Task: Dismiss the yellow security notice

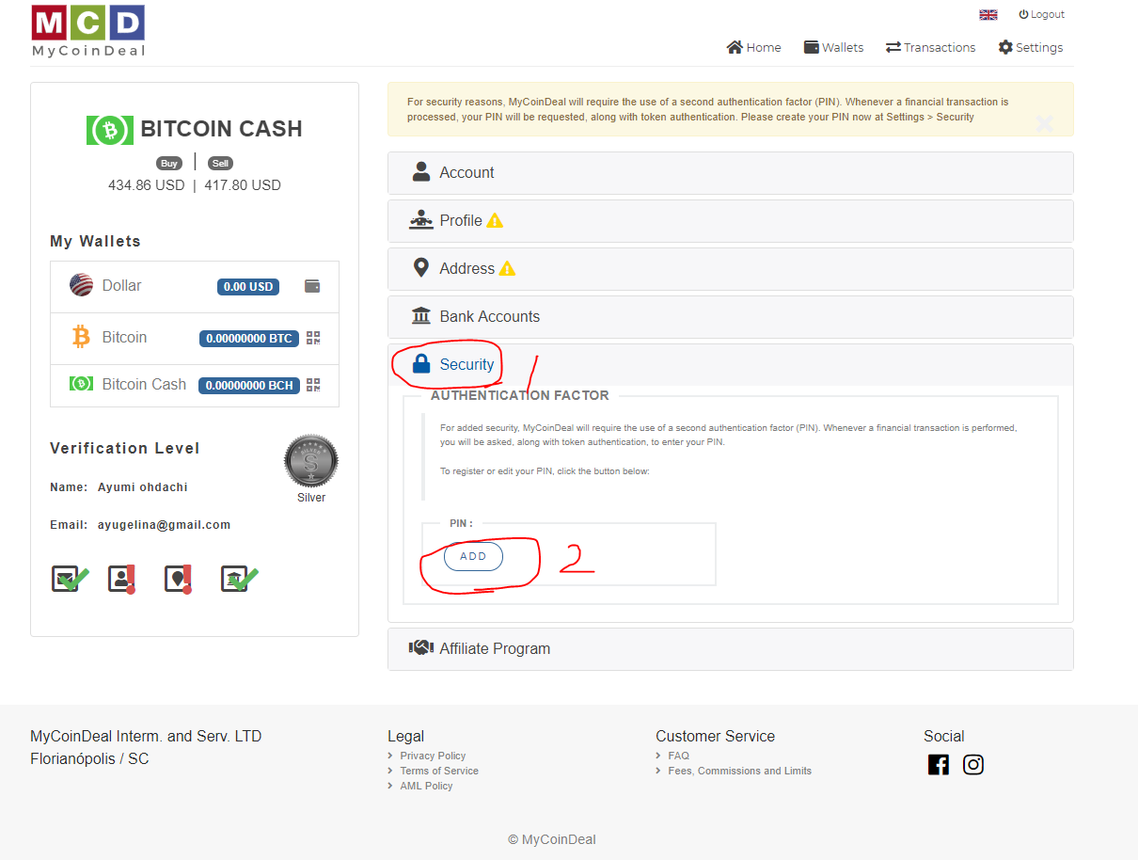Action: tap(1043, 123)
